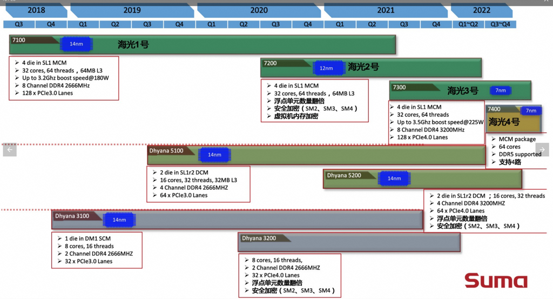Click the Dhyana 5100 bar label
Screen dimensions: 553x299
click(x=166, y=151)
